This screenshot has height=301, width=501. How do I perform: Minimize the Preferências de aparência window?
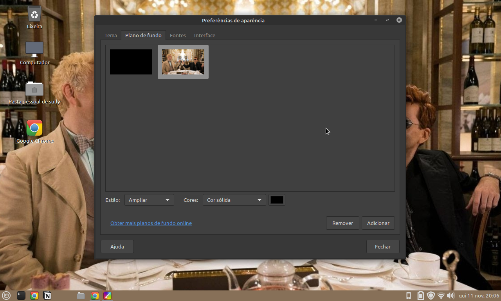coord(376,20)
